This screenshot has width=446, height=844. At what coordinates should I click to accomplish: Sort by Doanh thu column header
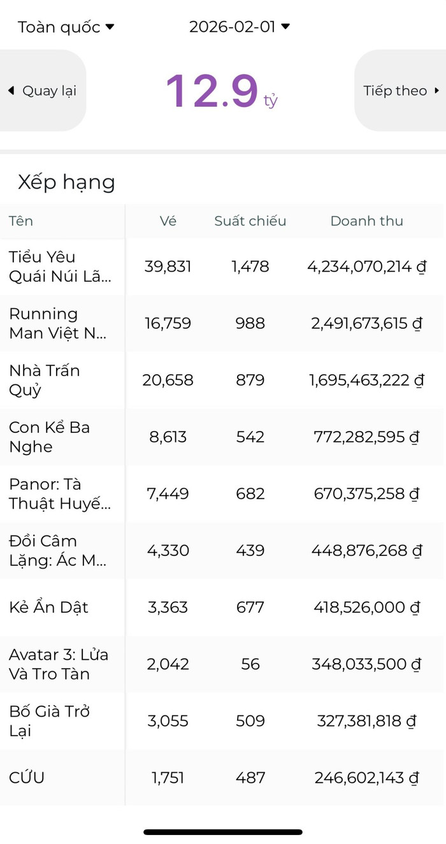(366, 221)
